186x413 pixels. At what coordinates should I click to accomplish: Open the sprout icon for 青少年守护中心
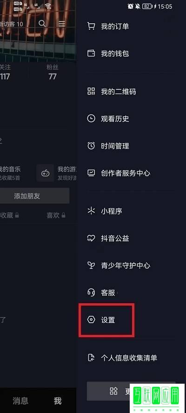tap(91, 265)
